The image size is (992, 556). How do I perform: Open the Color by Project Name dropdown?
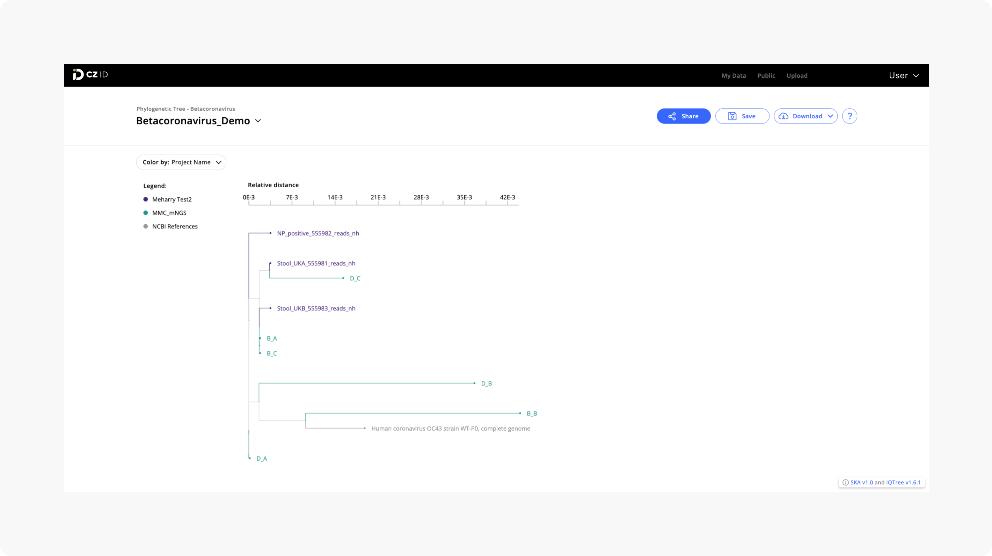(181, 162)
